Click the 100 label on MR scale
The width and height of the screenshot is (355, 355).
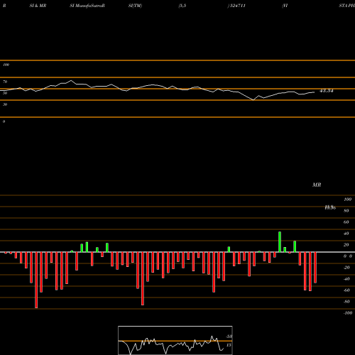pyautogui.click(x=348, y=200)
